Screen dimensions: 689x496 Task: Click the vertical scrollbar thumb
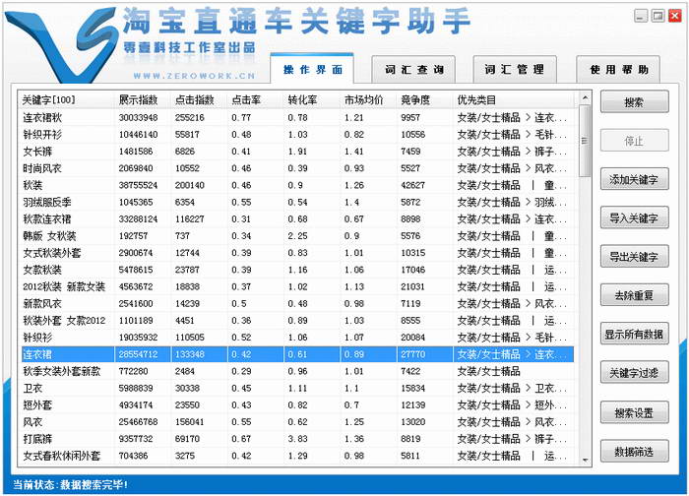click(585, 141)
